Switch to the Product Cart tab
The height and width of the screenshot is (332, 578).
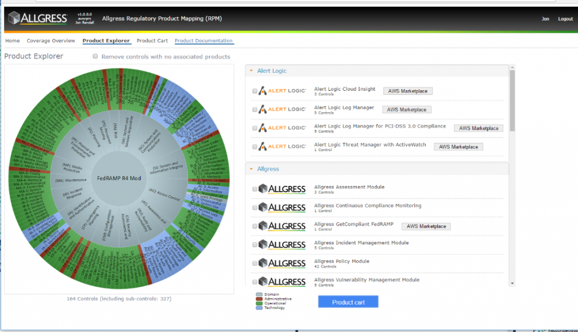pos(152,41)
